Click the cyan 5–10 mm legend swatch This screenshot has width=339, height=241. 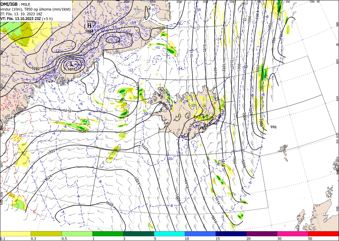169,234
